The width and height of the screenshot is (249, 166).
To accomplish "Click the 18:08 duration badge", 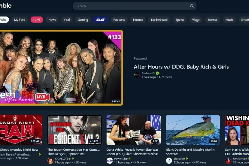I will (x=214, y=141).
